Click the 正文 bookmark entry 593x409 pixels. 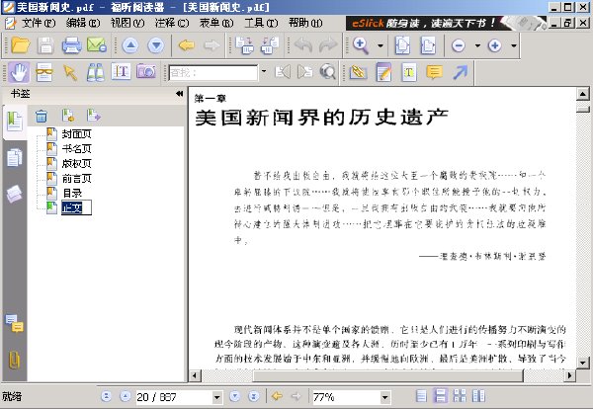click(76, 207)
